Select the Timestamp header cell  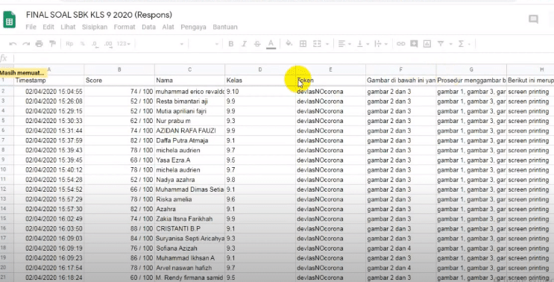click(x=48, y=81)
